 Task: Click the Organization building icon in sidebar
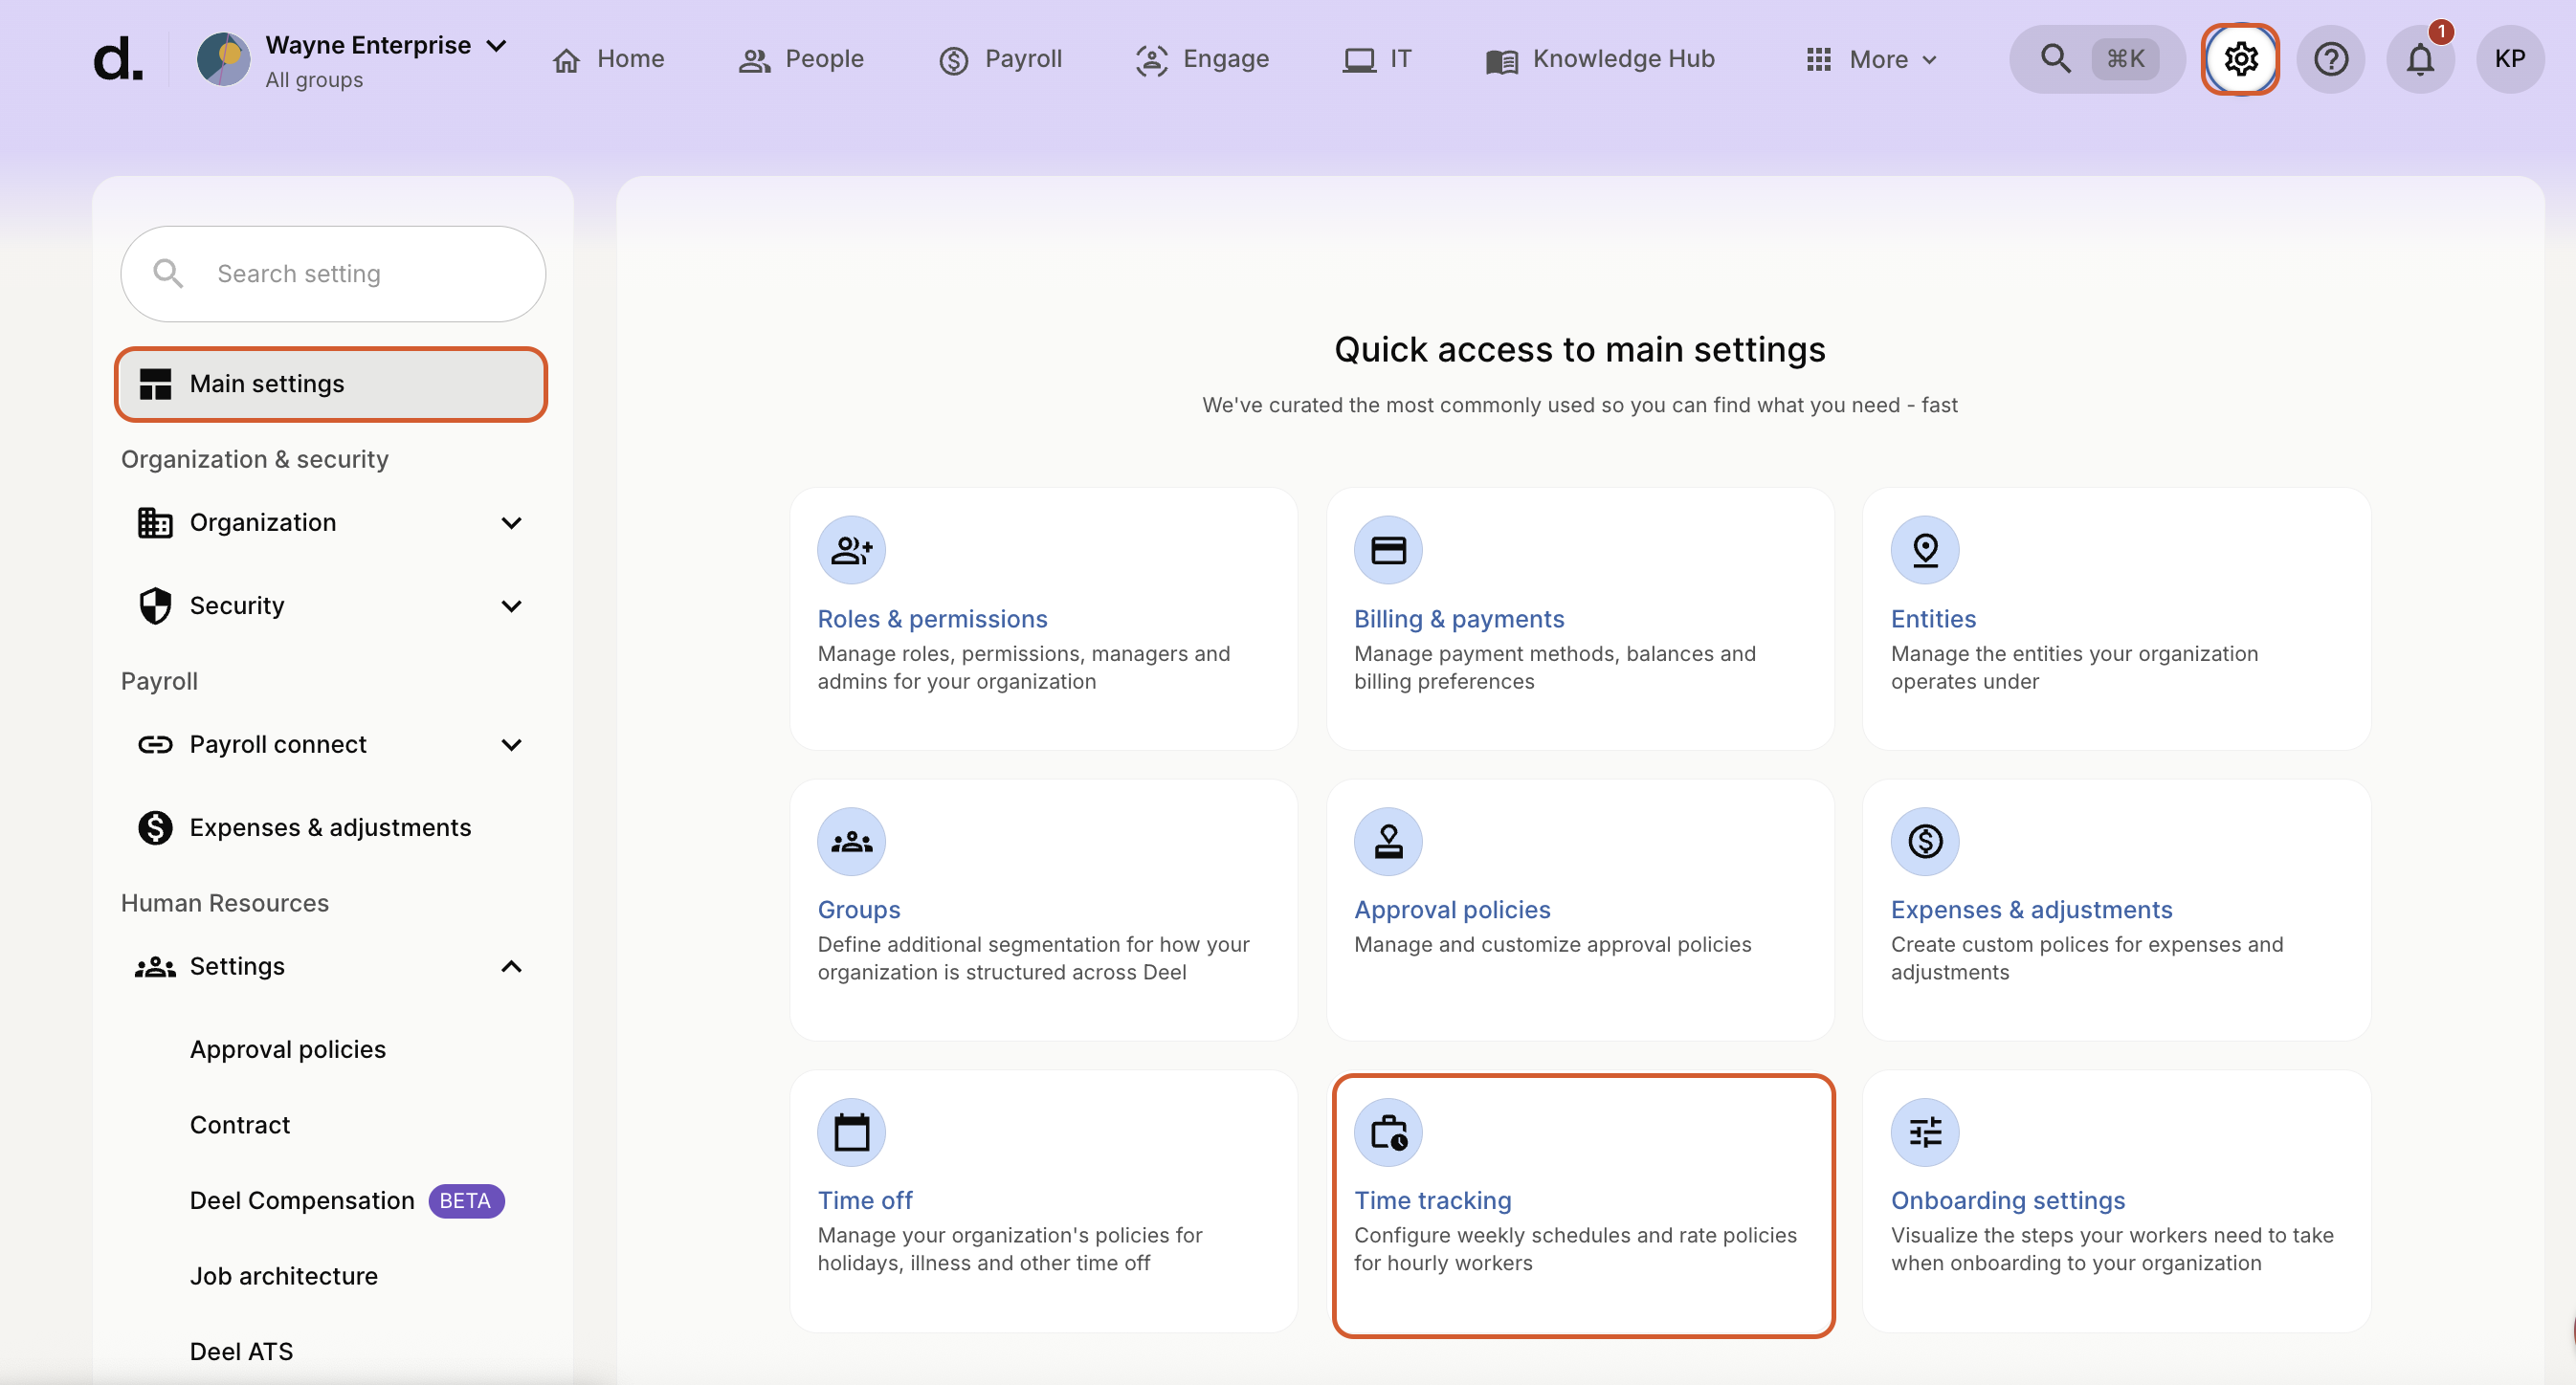pos(155,522)
